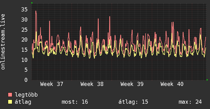Click the 30 y-axis tick label
210x109 pixels.
(24, 20)
